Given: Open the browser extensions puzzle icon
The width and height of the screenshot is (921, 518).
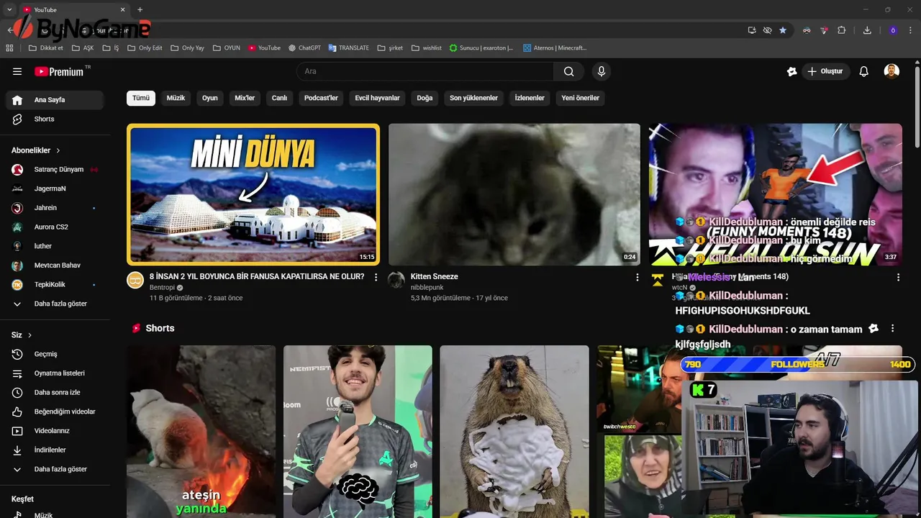Looking at the screenshot, I should tap(841, 30).
